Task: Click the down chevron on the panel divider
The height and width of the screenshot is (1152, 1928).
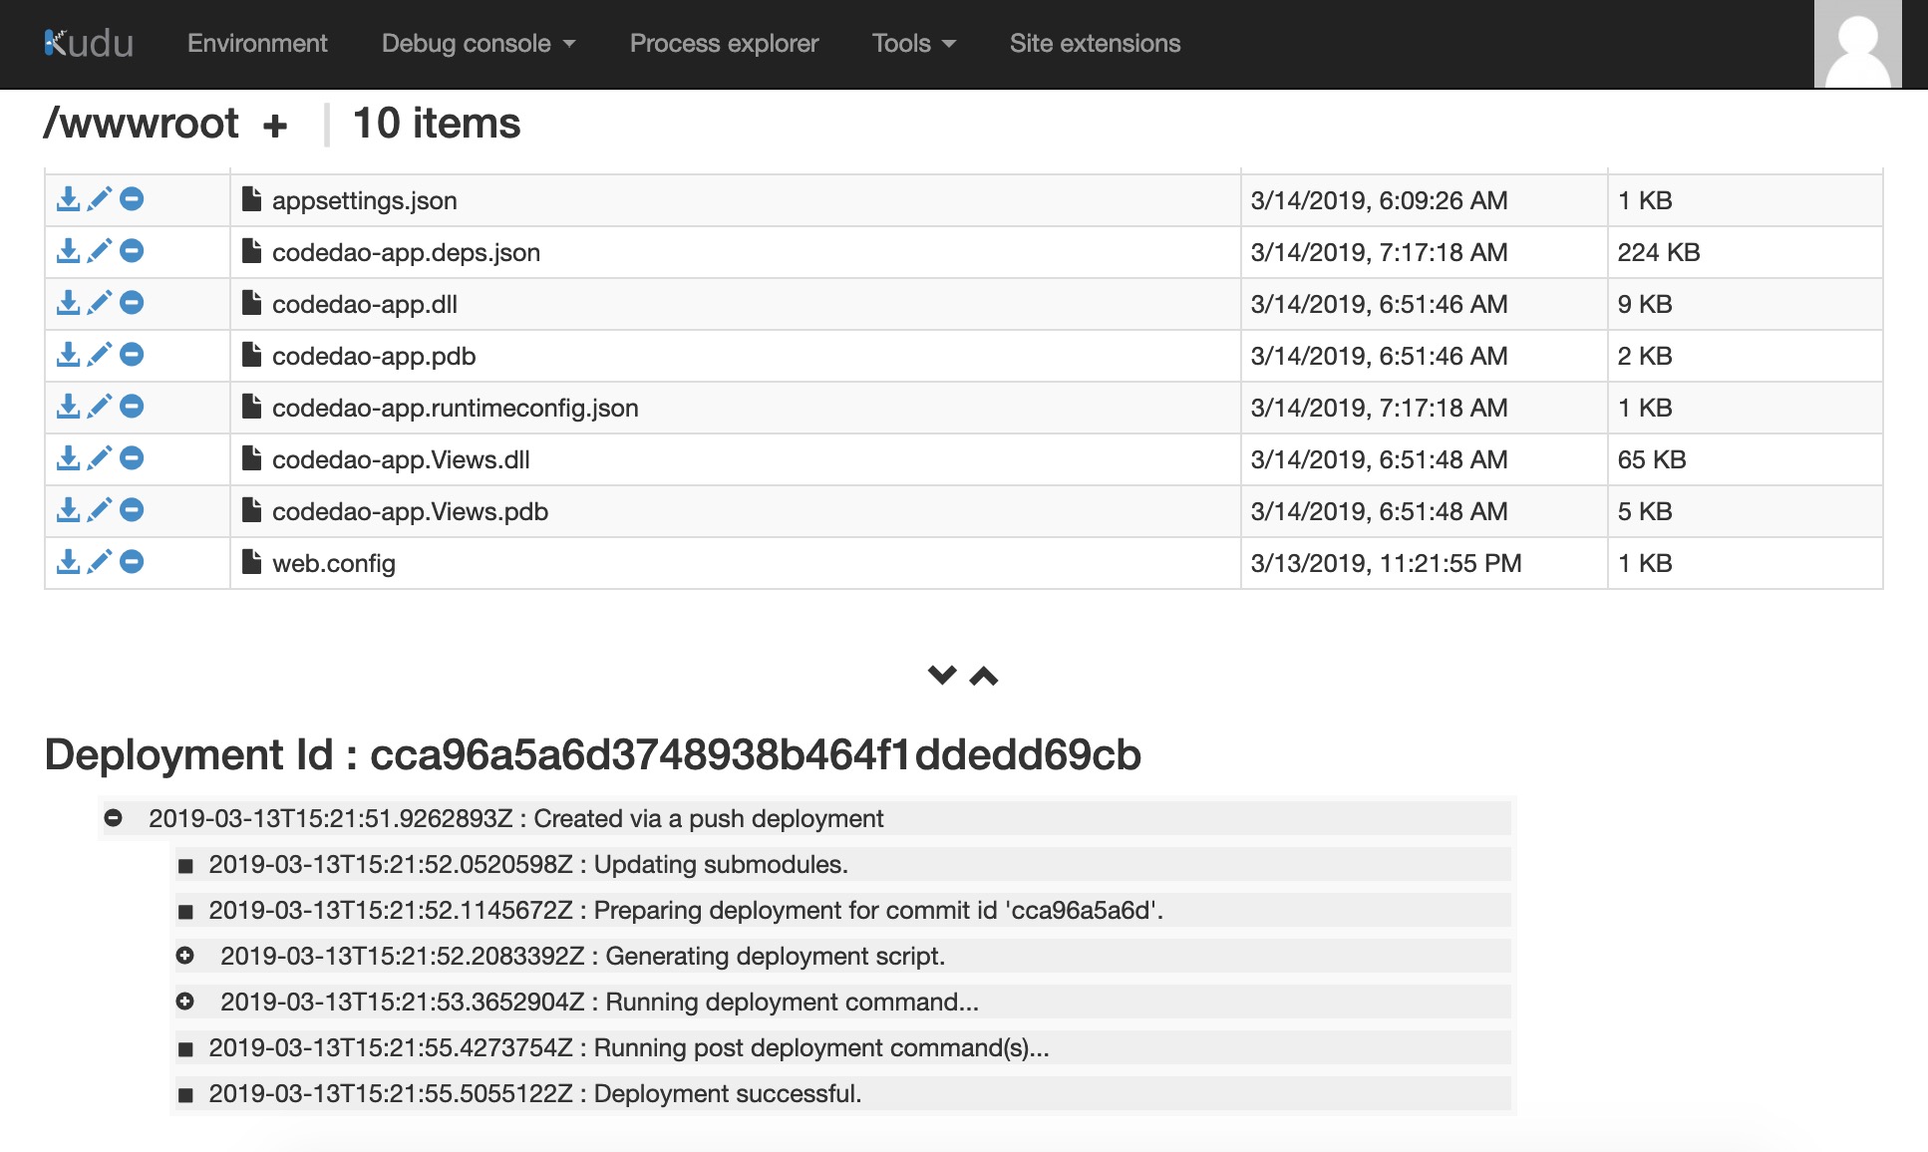Action: coord(942,675)
